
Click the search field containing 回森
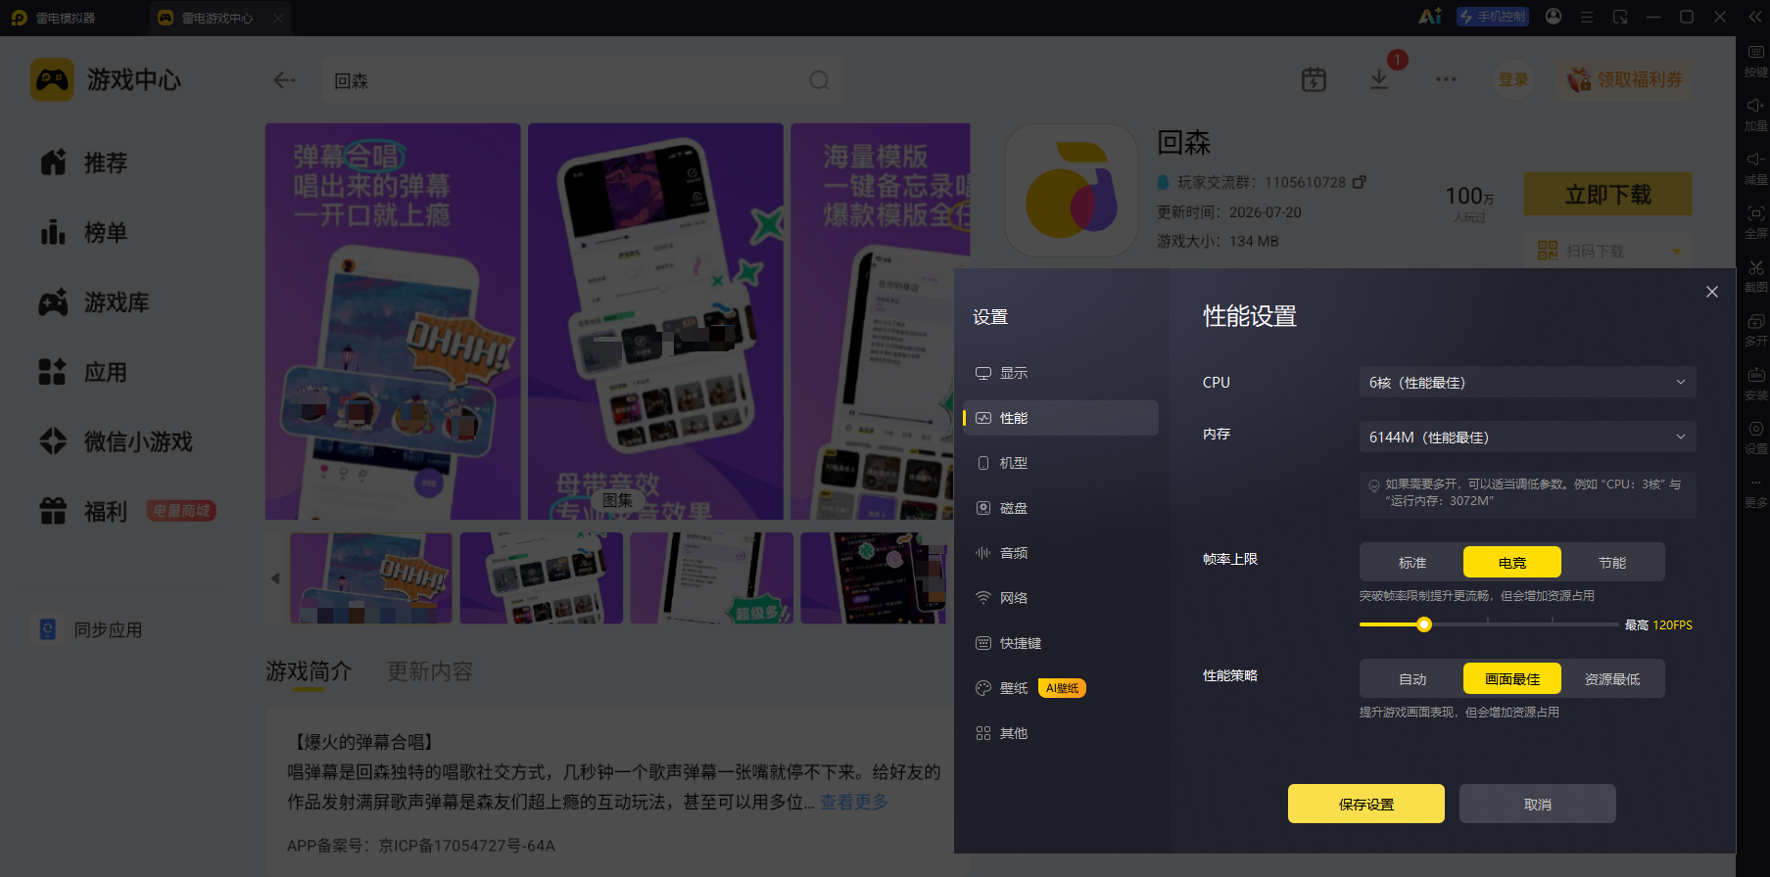tap(582, 80)
